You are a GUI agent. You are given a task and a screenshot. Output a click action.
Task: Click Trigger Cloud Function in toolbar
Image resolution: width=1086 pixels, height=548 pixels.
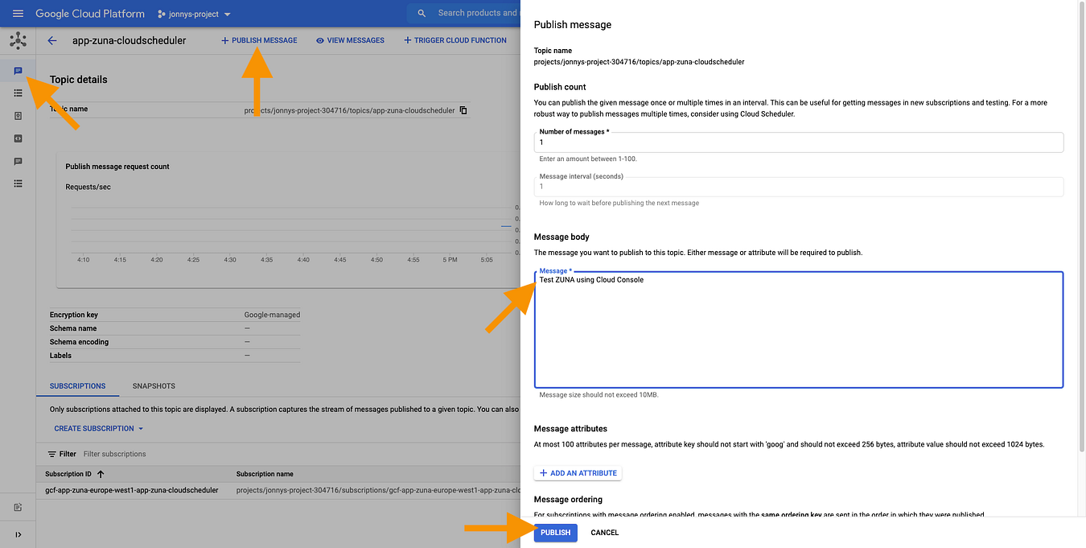tap(455, 40)
